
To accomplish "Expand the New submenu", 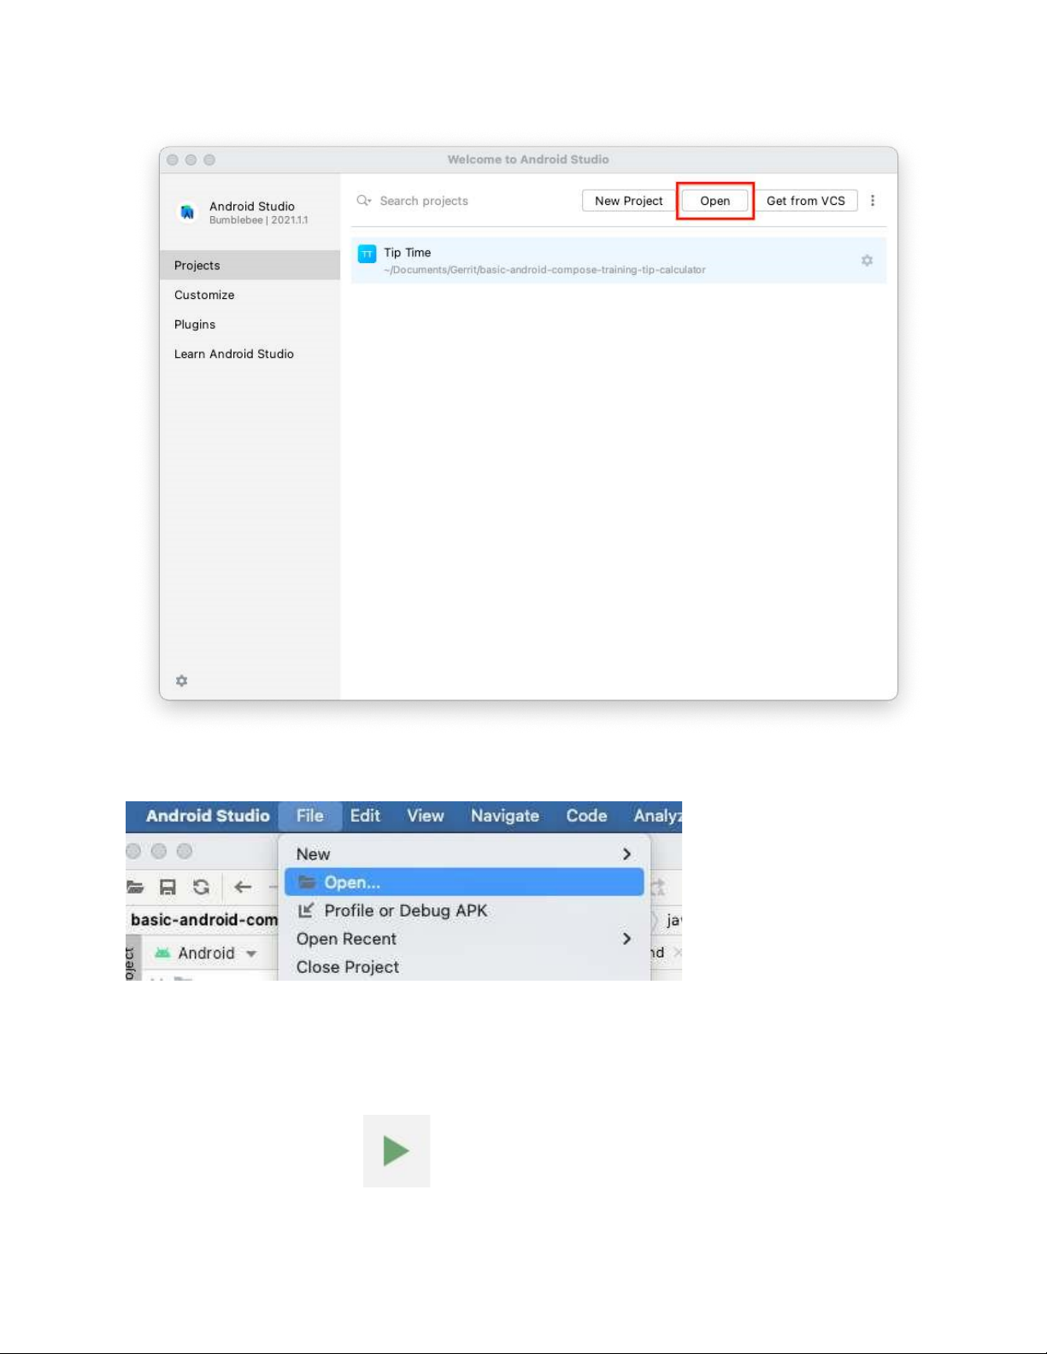I will coord(626,854).
